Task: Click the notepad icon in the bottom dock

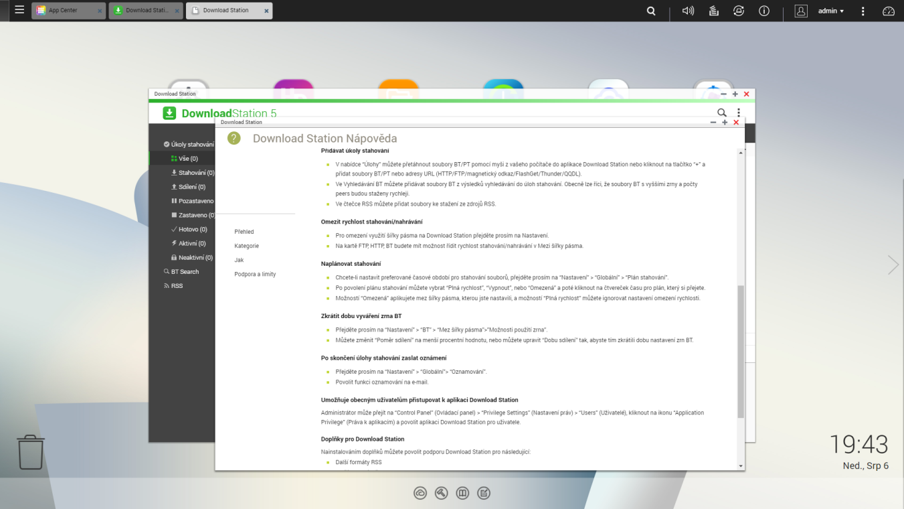Action: point(483,493)
